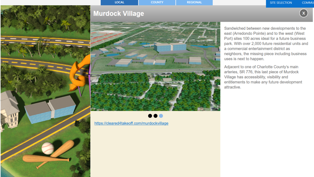This screenshot has width=314, height=177.
Task: Click the Murdock Village panel title
Action: (x=119, y=14)
